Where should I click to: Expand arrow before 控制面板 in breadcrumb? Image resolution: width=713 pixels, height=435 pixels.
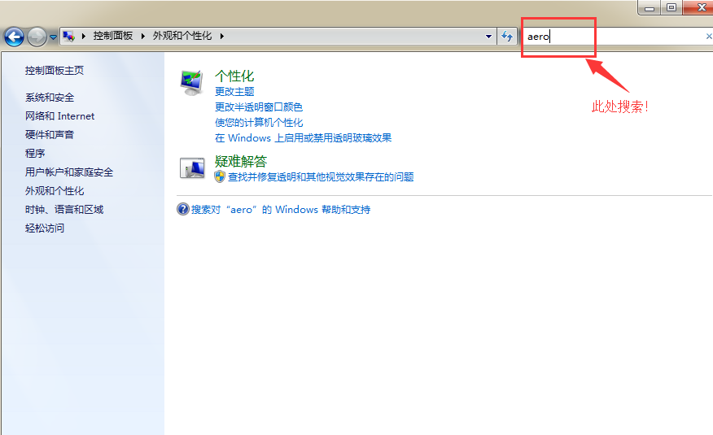pyautogui.click(x=84, y=36)
